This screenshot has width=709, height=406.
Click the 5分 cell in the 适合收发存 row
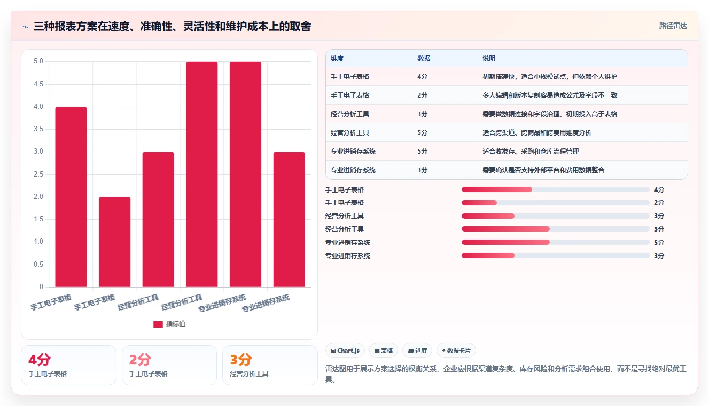(x=422, y=151)
